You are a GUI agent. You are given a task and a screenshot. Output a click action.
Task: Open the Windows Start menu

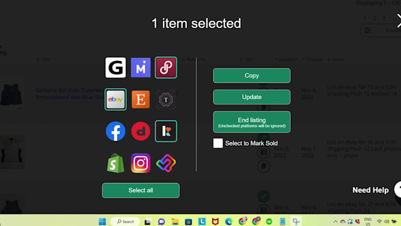click(102, 221)
